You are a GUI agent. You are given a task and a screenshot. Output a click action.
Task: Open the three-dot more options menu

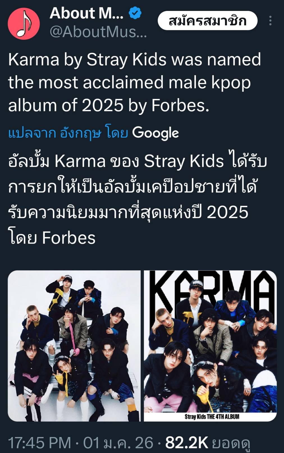coord(270,21)
